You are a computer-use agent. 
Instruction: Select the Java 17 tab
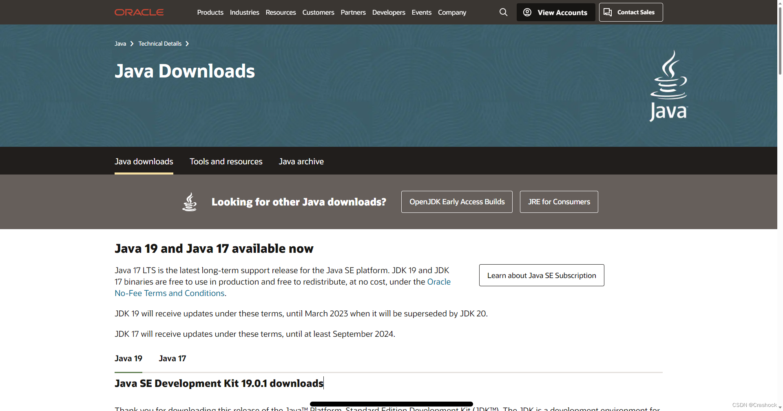pos(173,358)
